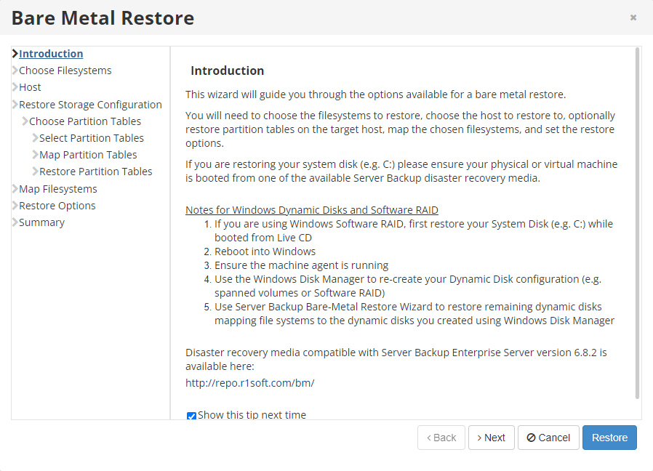Expand the Restore Storage Configuration chevron
This screenshot has height=471, width=653.
[x=15, y=105]
